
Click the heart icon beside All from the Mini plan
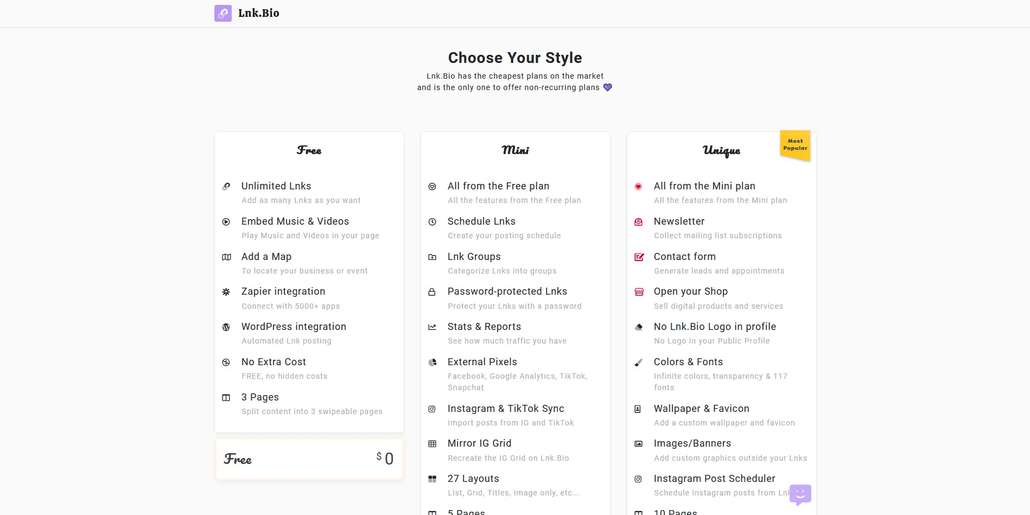[x=638, y=187]
